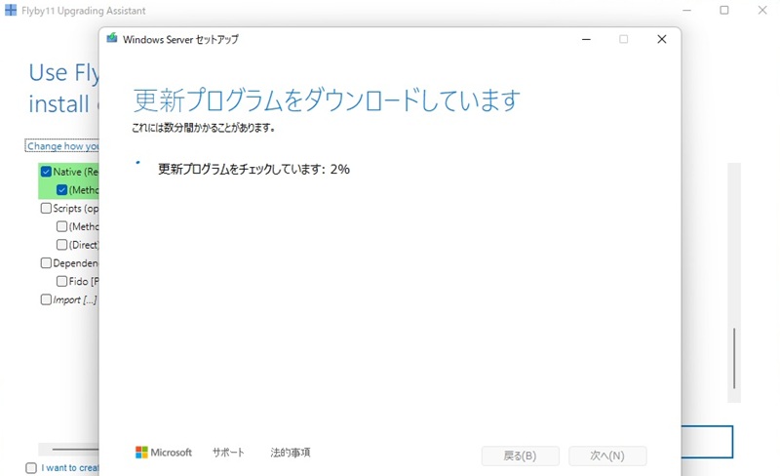Check the Direct option checkbox
This screenshot has height=476, width=780.
point(62,245)
